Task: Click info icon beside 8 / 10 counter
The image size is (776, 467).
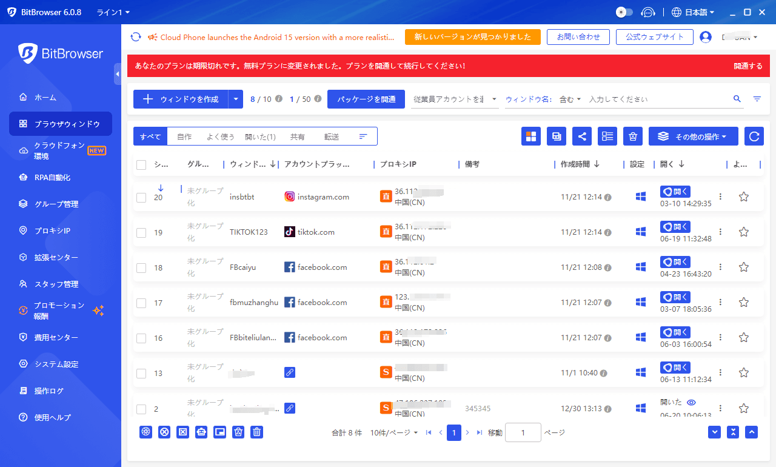Action: tap(279, 99)
